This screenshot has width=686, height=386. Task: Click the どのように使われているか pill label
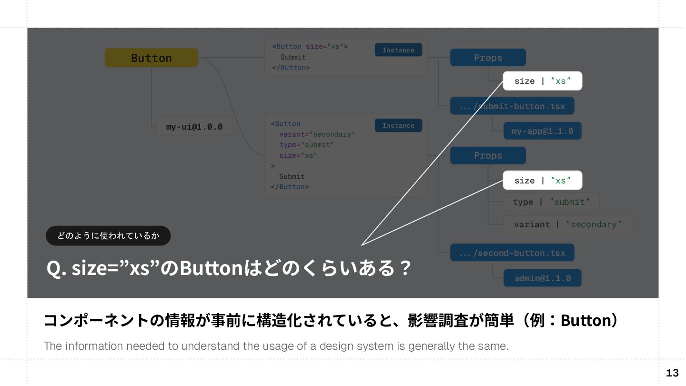pos(108,235)
